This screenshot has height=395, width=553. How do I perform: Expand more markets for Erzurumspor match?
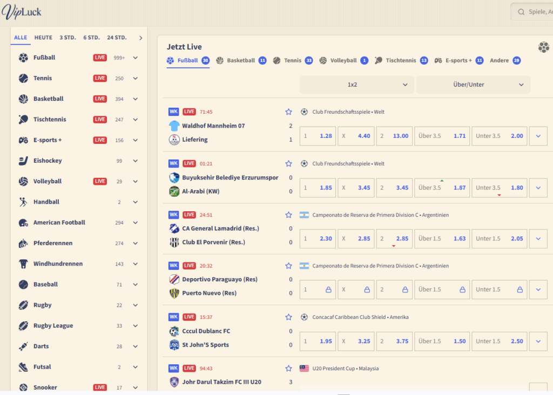click(x=538, y=188)
